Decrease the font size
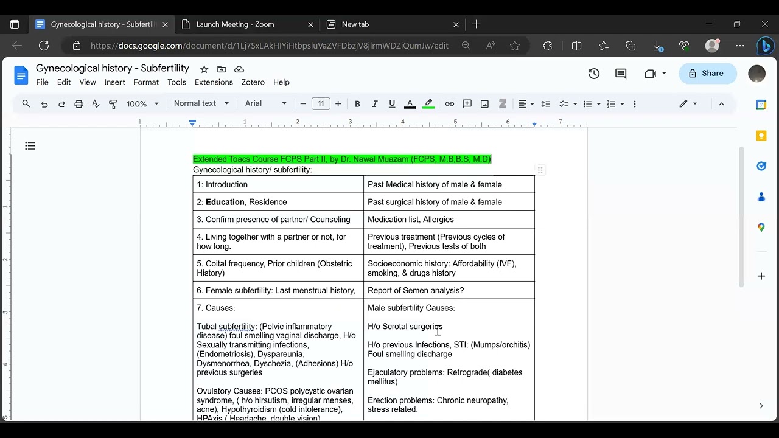 pos(303,104)
